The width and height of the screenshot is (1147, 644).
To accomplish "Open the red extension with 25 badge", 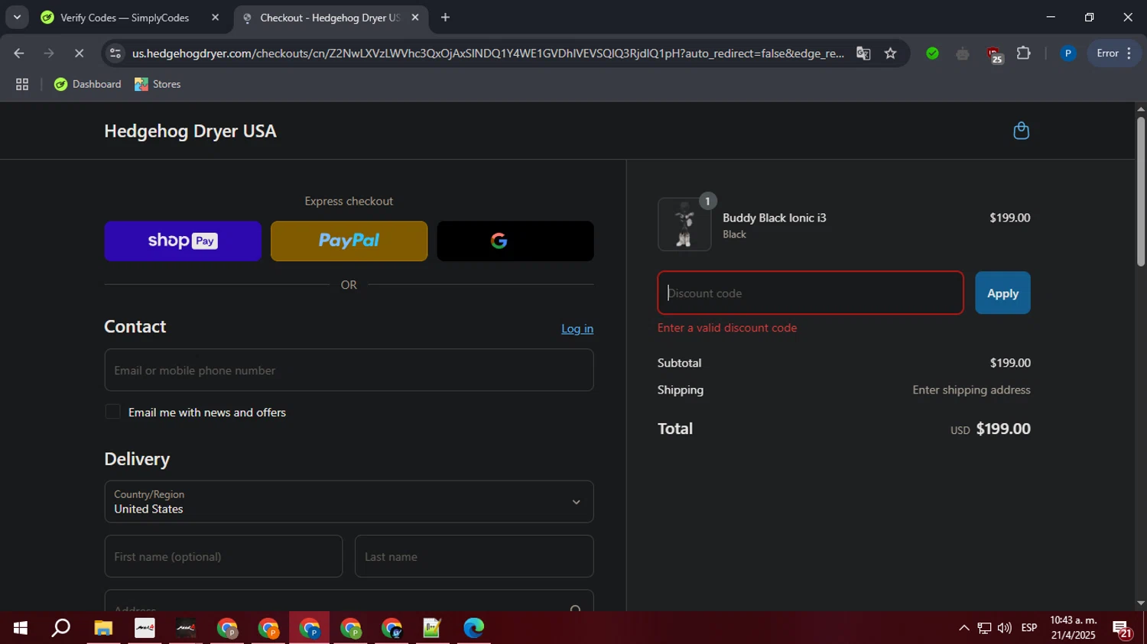I will (993, 54).
